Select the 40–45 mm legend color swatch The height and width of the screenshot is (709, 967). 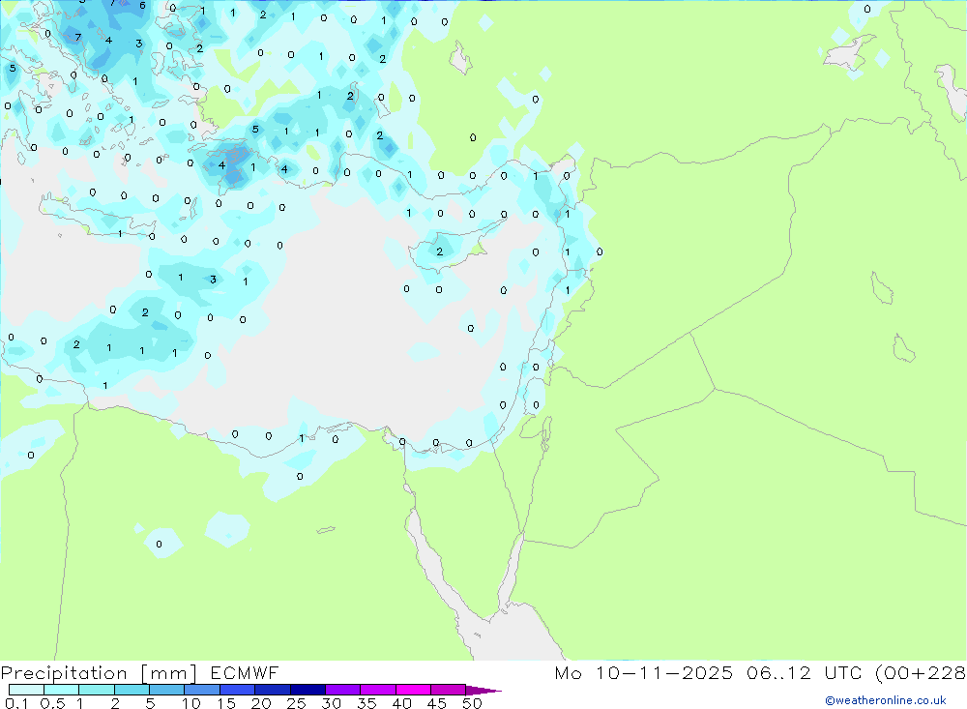[413, 690]
